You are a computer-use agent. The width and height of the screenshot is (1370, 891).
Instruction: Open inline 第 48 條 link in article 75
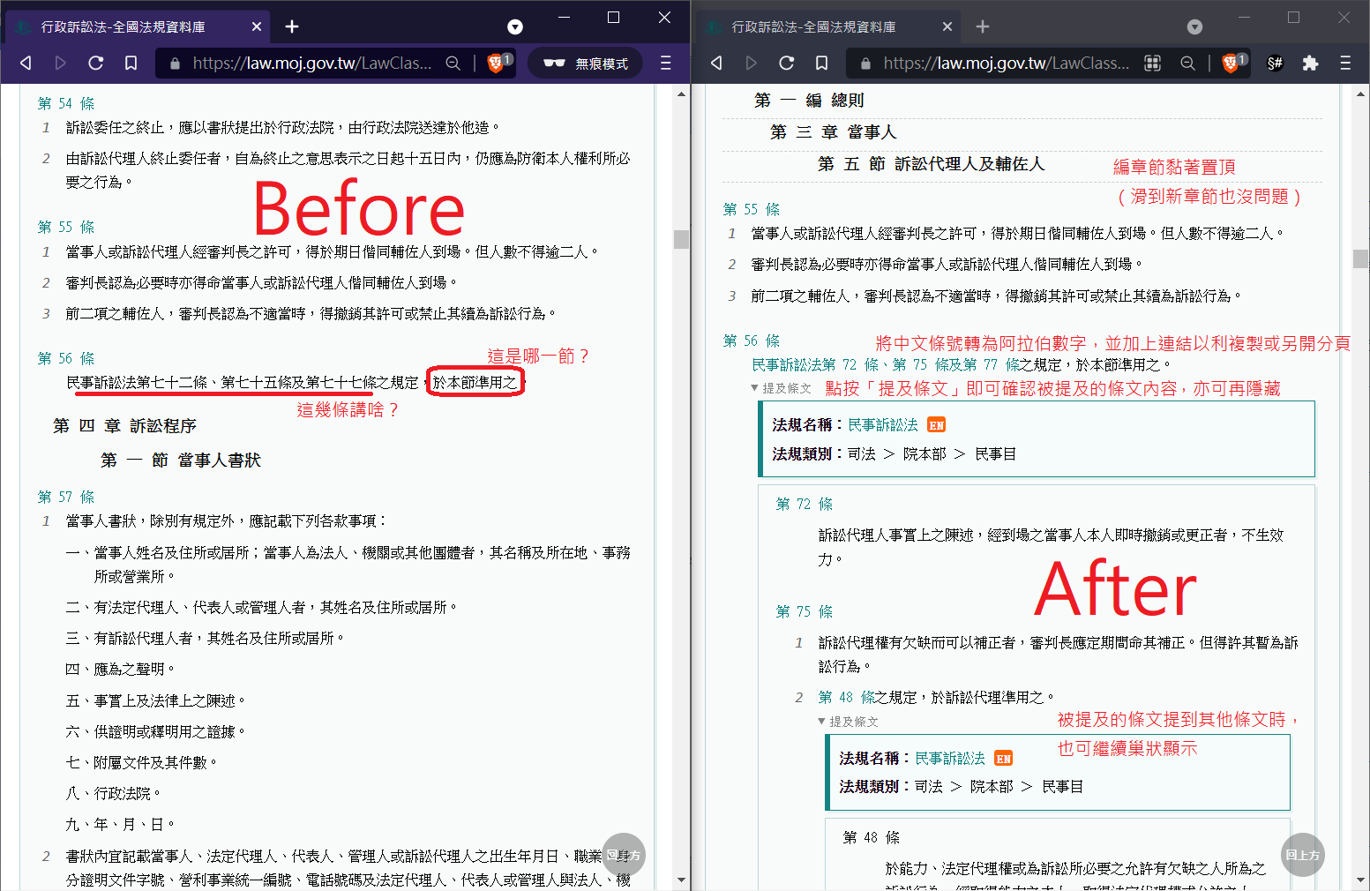[847, 698]
